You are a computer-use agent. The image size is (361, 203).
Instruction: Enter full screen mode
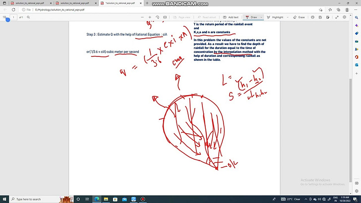[x=337, y=17]
